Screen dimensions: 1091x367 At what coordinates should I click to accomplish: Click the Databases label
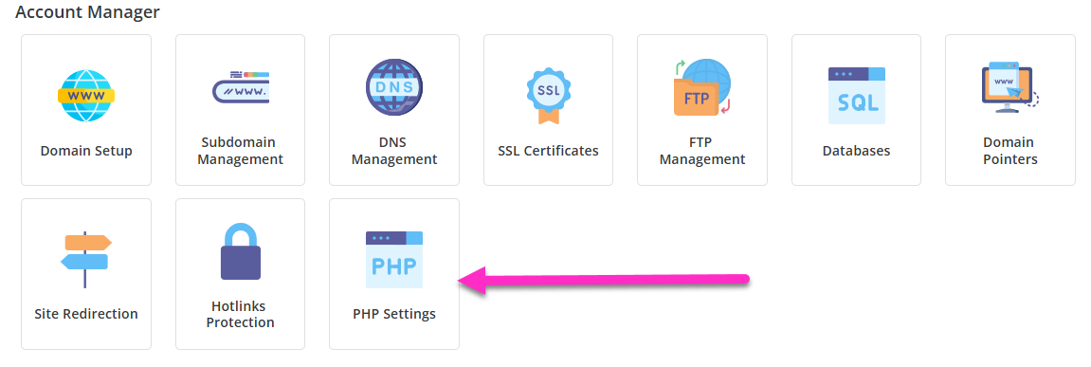pos(857,151)
